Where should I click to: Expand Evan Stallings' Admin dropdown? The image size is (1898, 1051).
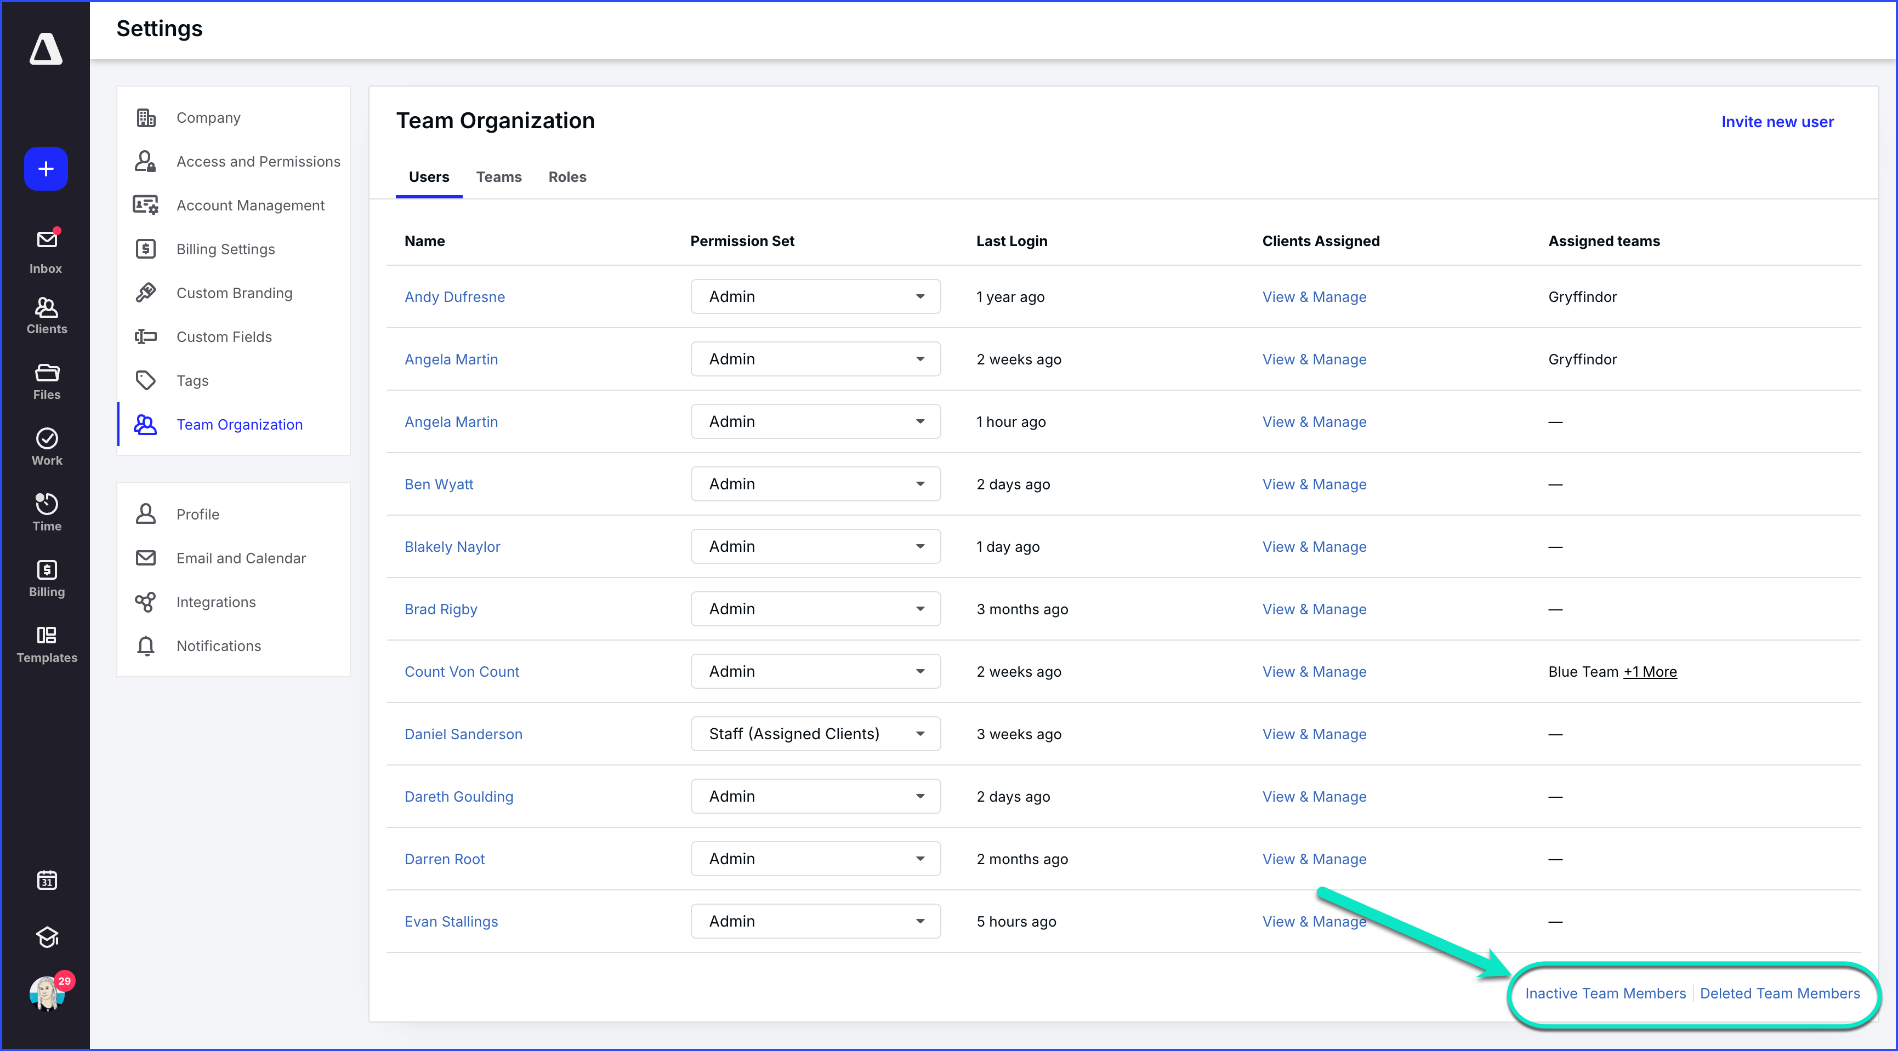[815, 921]
